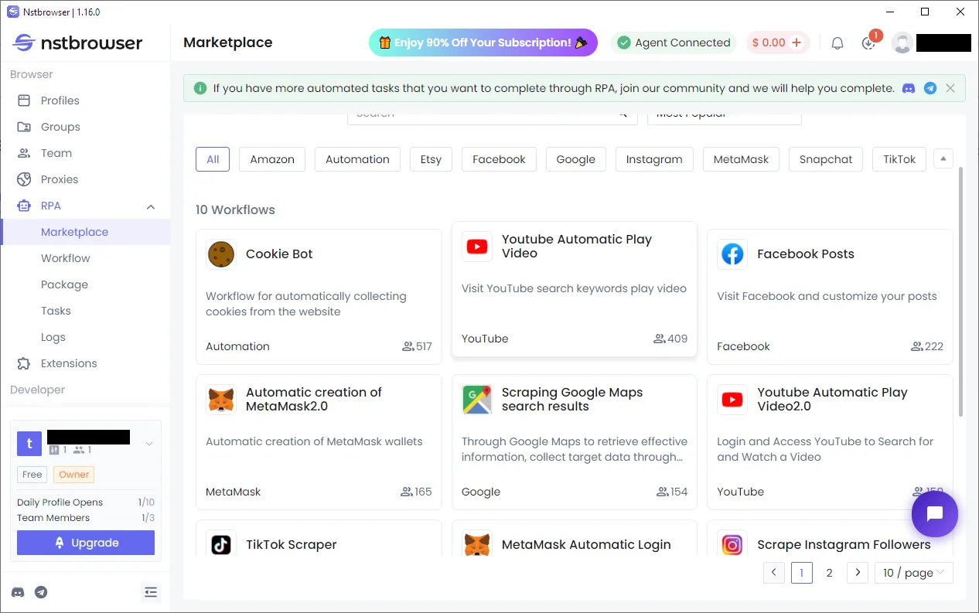Click the nstbrowser logo
This screenshot has height=613, width=979.
point(78,43)
